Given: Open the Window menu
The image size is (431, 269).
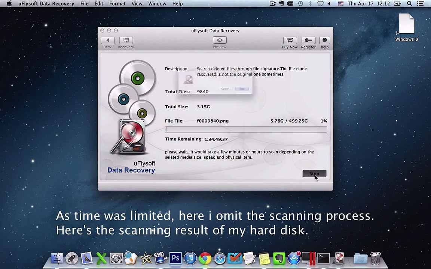Looking at the screenshot, I should click(x=157, y=4).
